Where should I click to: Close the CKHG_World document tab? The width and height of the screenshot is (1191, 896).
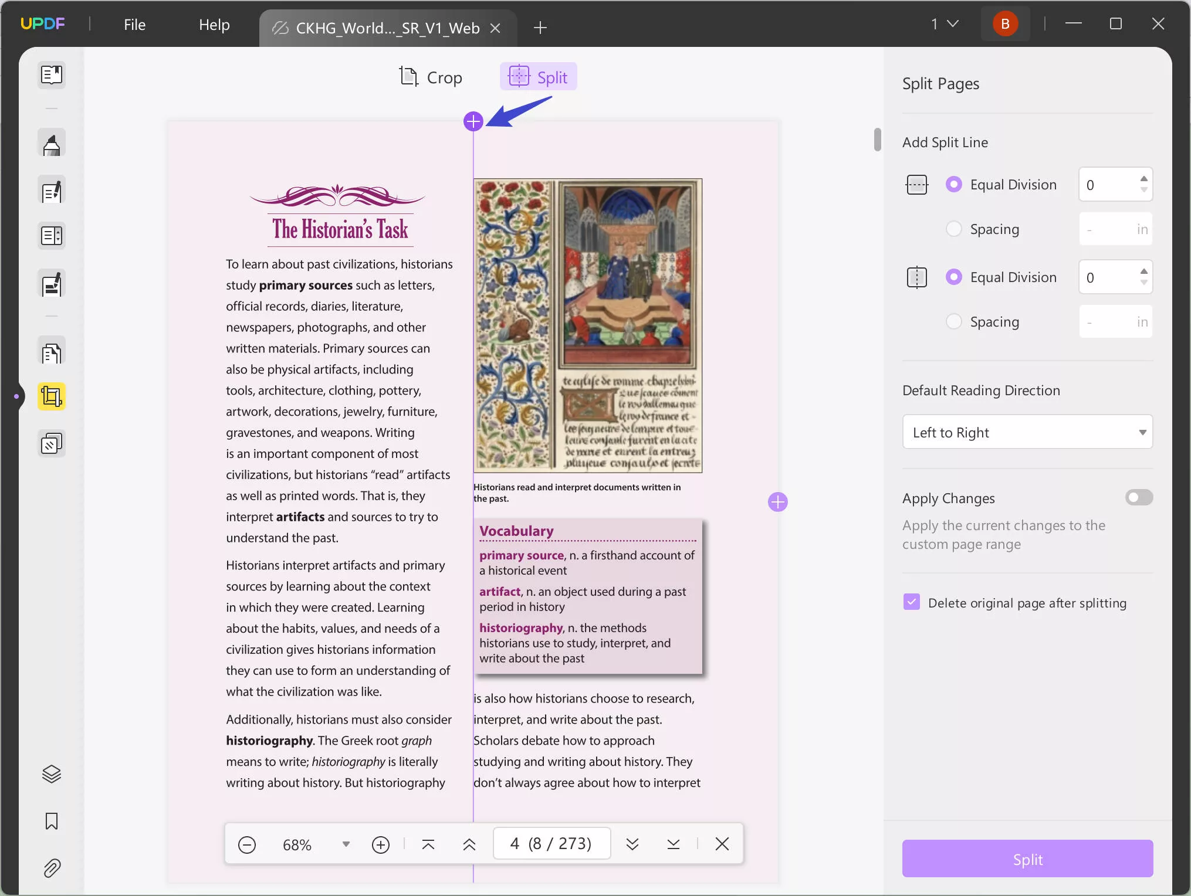pyautogui.click(x=495, y=28)
